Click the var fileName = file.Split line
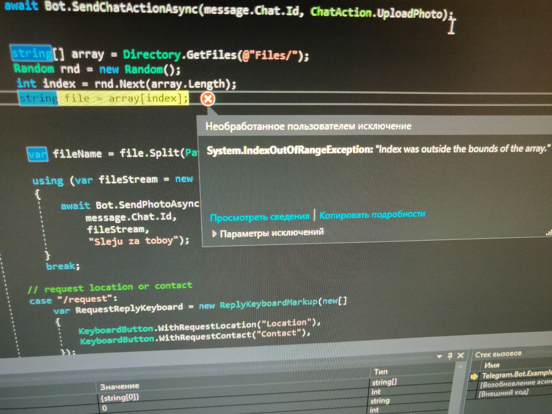Screen dimensions: 552x414 (112, 154)
